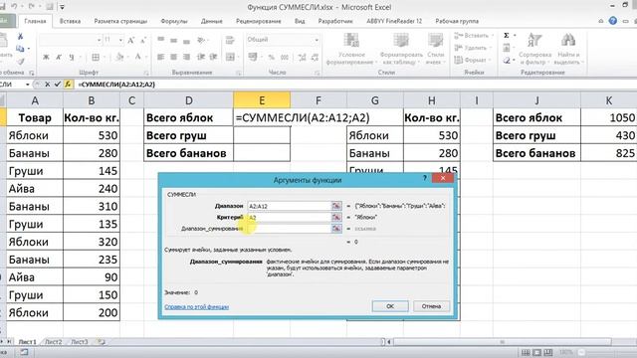Screen dimensions: 637x358
Task: Click the Диапазон_суммирования range selector icon
Action: click(x=336, y=229)
